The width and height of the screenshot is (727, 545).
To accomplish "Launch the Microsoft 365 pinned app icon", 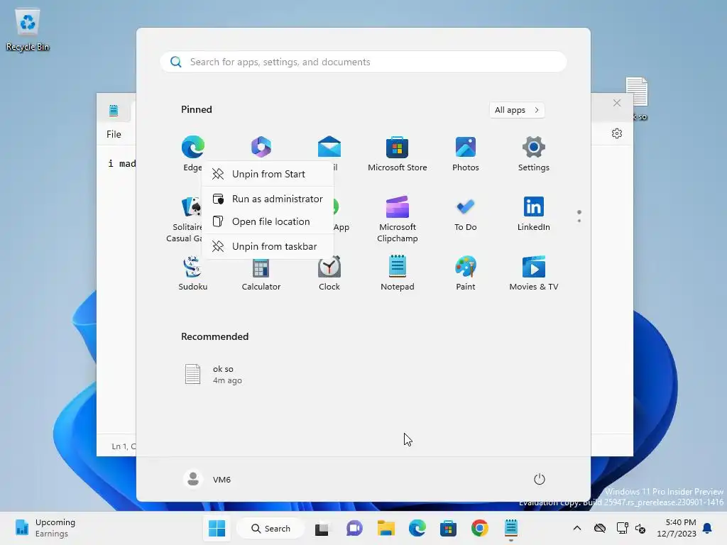I will pos(261,147).
